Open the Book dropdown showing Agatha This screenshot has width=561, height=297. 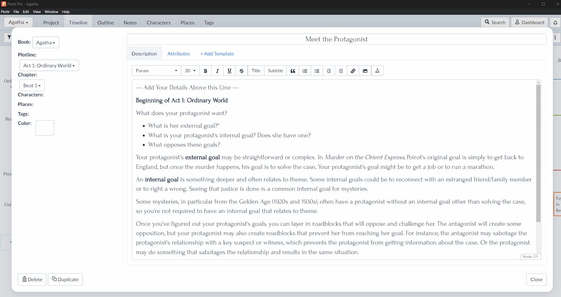coord(46,42)
